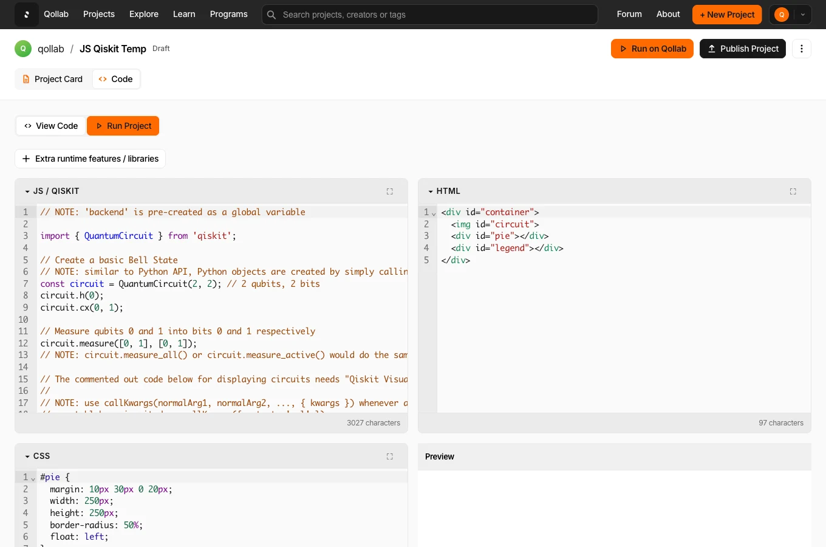Open the About page
The height and width of the screenshot is (547, 826).
point(668,14)
